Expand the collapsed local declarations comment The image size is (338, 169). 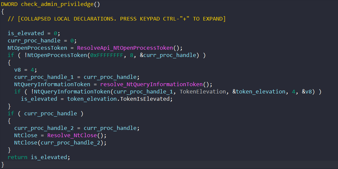coord(117,19)
